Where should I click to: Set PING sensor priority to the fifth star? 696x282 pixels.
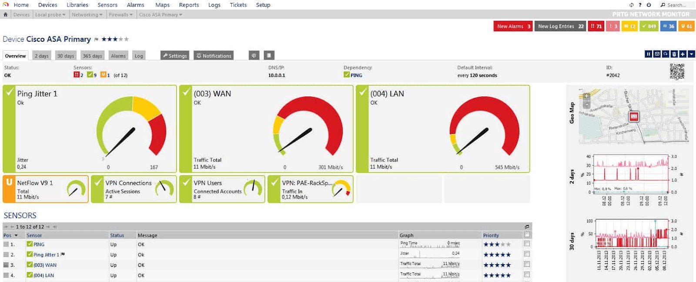[509, 244]
